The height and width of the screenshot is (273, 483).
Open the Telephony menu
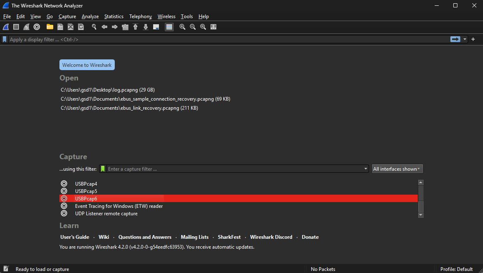140,16
